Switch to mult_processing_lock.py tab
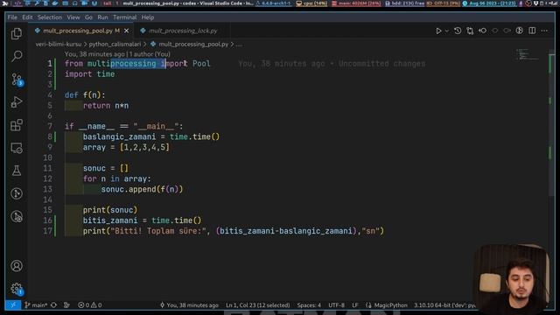560x315 pixels. coord(183,31)
